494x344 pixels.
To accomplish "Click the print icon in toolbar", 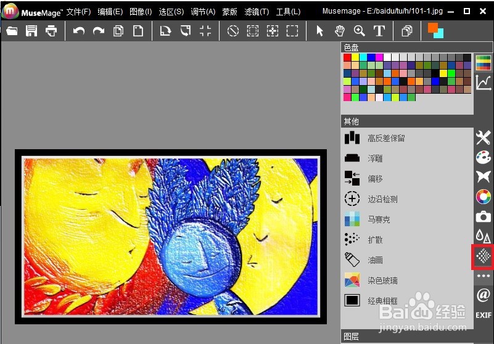I will tap(51, 31).
